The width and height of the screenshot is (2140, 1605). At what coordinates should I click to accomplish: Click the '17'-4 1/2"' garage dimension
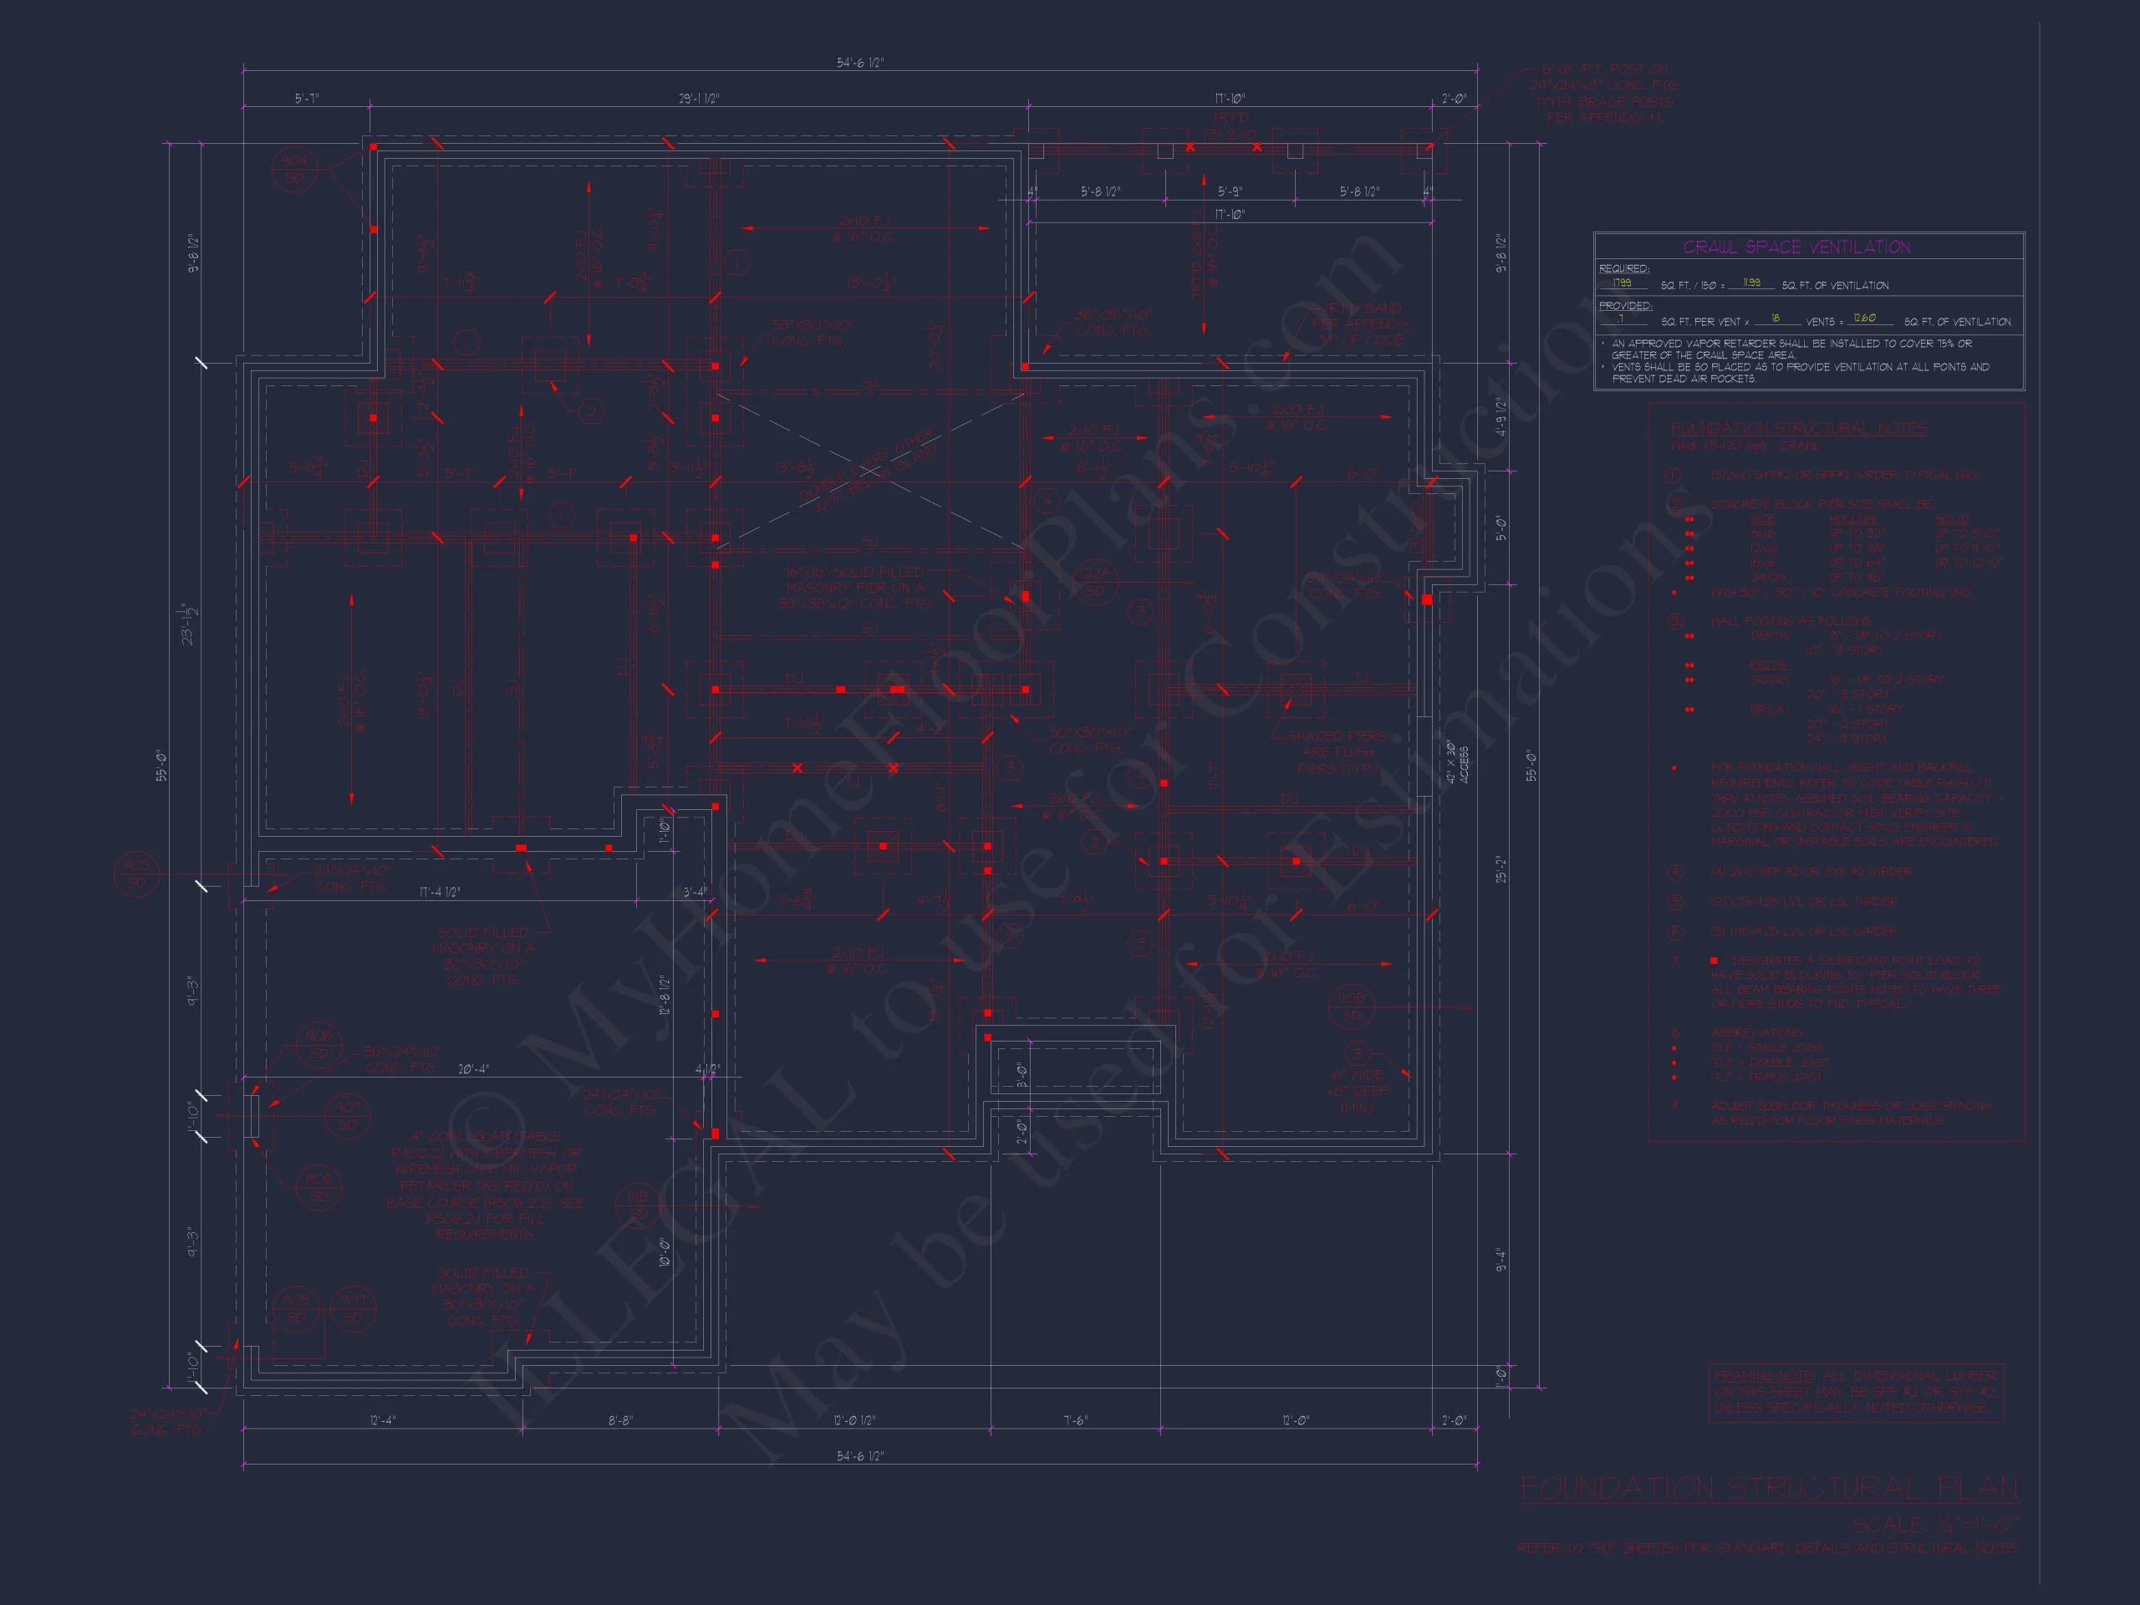coord(439,892)
